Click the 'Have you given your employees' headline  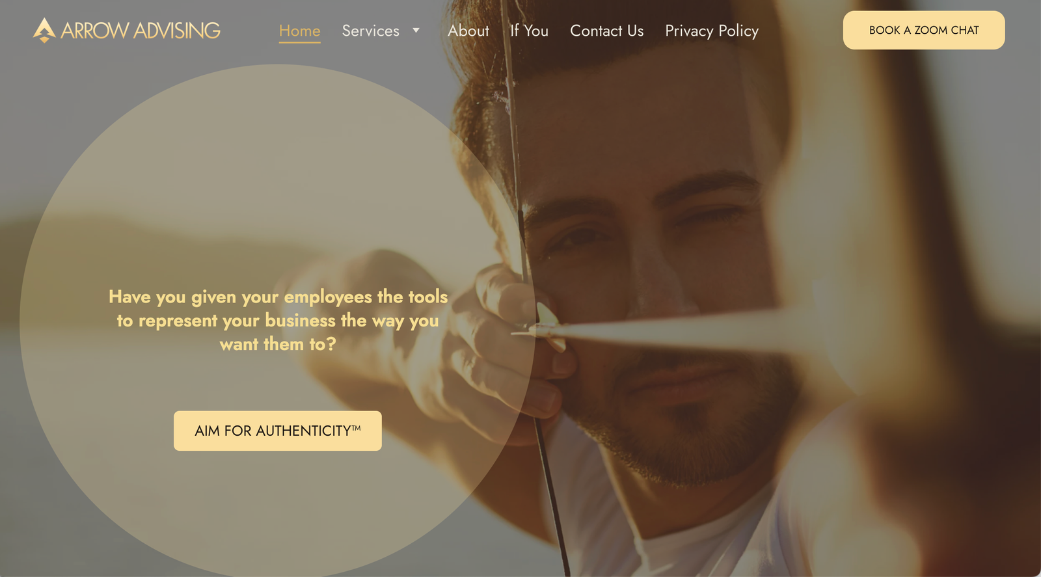click(278, 320)
